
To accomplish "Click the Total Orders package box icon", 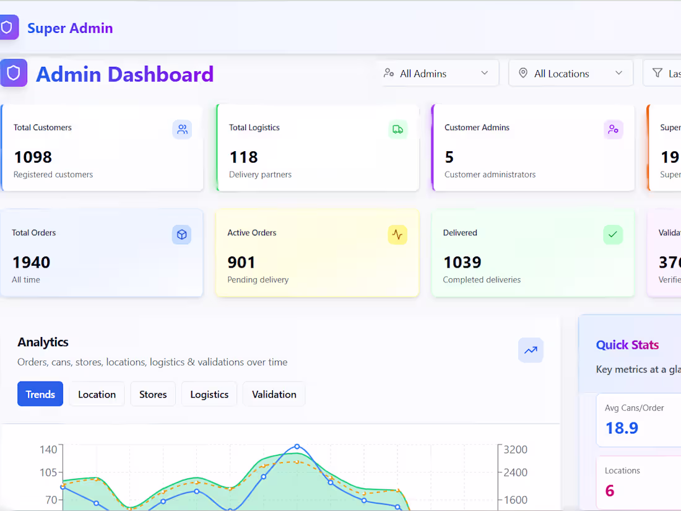I will pyautogui.click(x=181, y=235).
